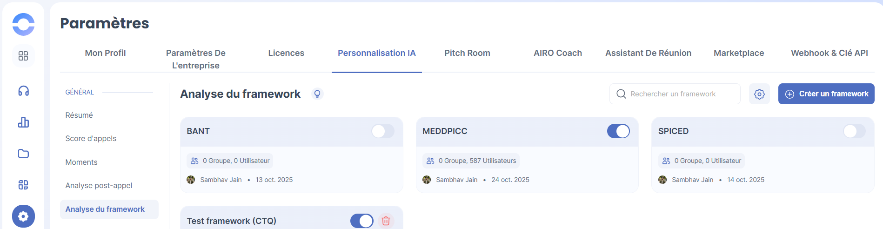Open Score d'appels in the side menu

tap(91, 139)
